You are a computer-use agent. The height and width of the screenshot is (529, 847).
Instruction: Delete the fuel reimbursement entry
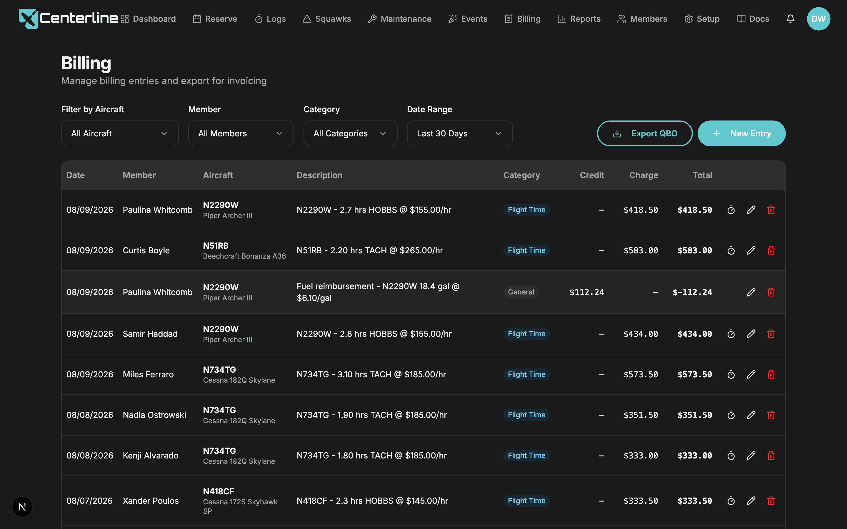(771, 292)
